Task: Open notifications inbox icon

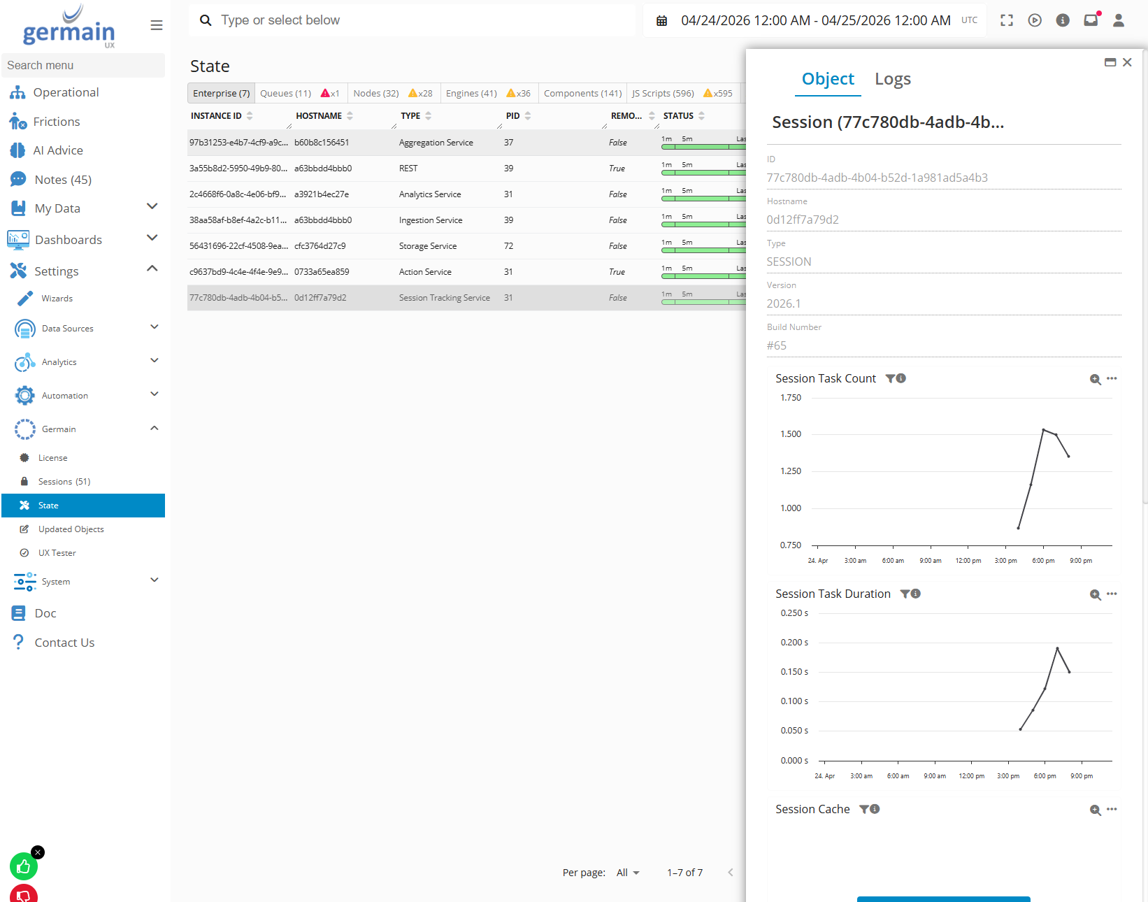Action: 1091,20
